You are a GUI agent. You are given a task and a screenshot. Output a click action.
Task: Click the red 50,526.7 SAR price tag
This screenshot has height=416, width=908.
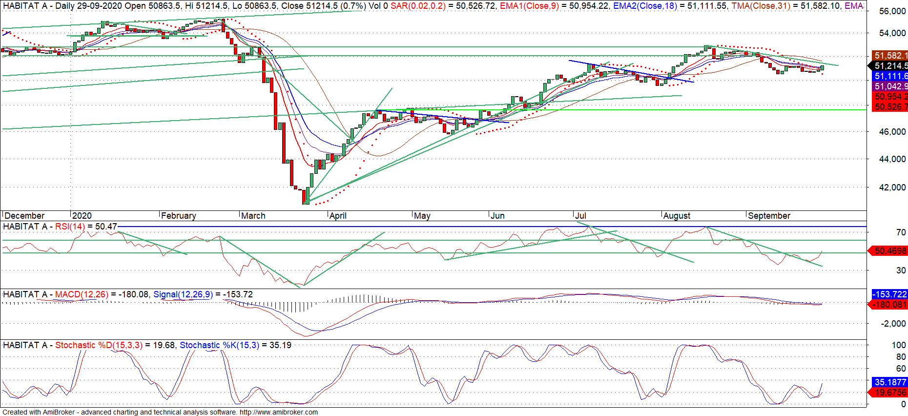890,107
